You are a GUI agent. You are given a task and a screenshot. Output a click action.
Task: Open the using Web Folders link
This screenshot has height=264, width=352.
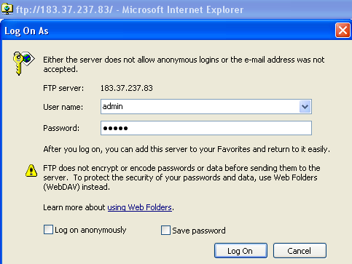click(x=140, y=207)
